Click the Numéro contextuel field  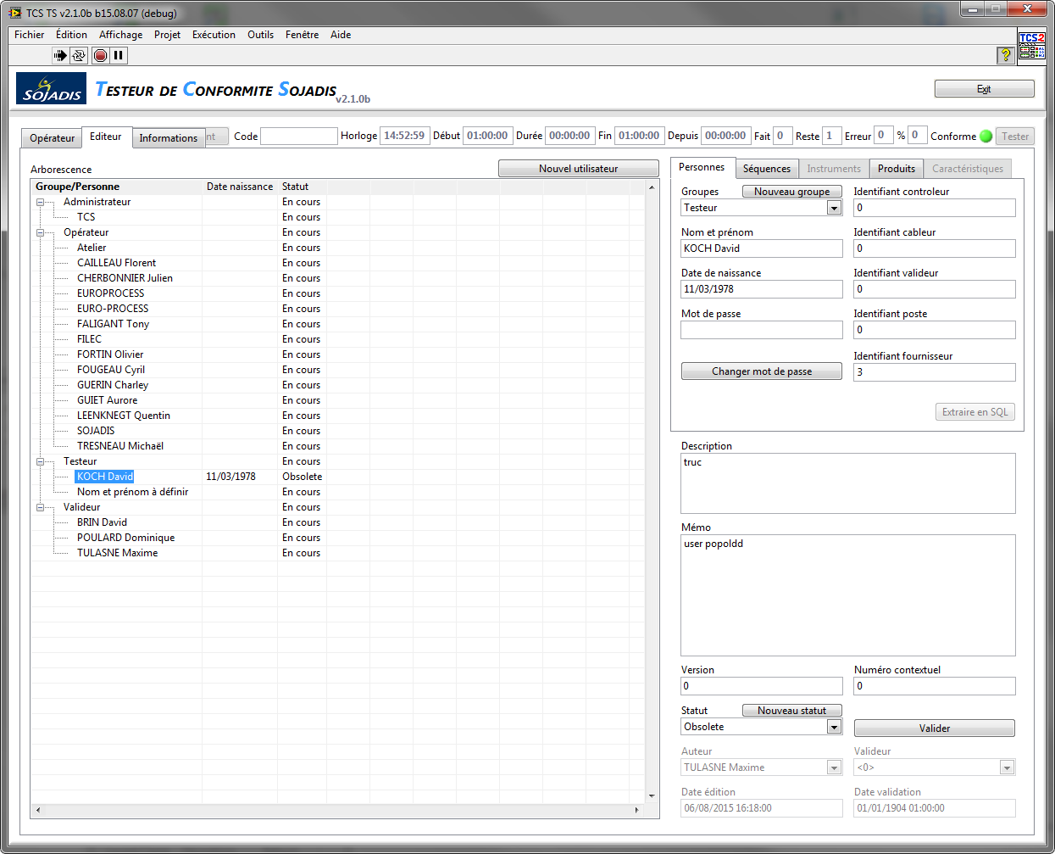pyautogui.click(x=934, y=686)
